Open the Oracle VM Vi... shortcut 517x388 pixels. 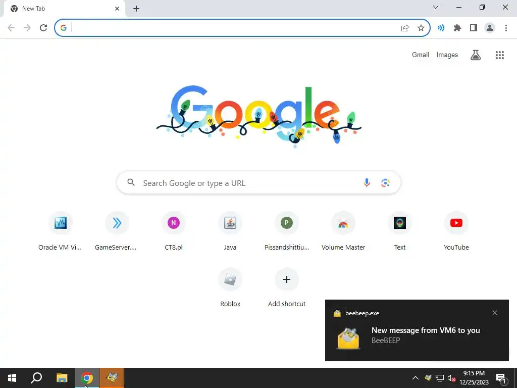(60, 231)
